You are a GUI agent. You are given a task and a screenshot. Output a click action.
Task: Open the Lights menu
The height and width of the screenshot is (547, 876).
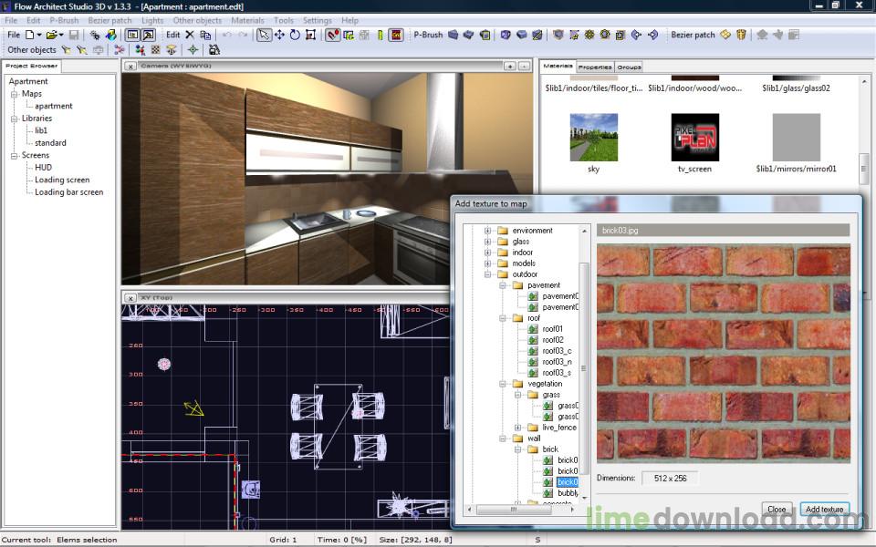coord(152,20)
